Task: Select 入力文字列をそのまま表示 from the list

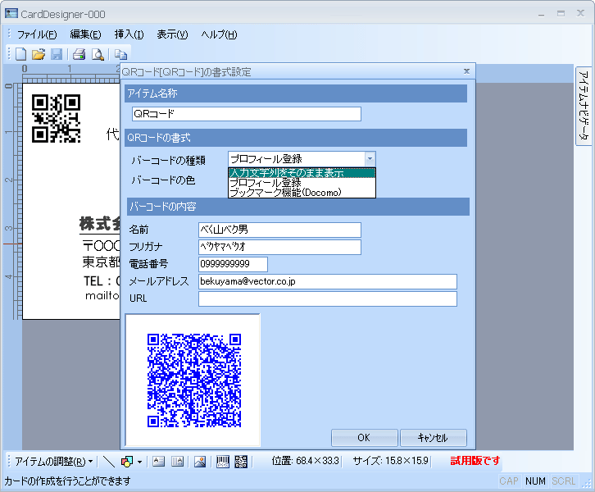Action: pos(302,173)
